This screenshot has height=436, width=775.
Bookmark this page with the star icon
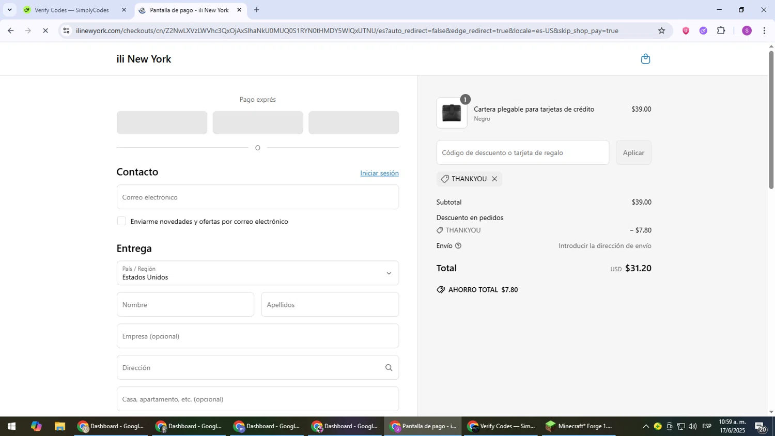click(x=661, y=30)
